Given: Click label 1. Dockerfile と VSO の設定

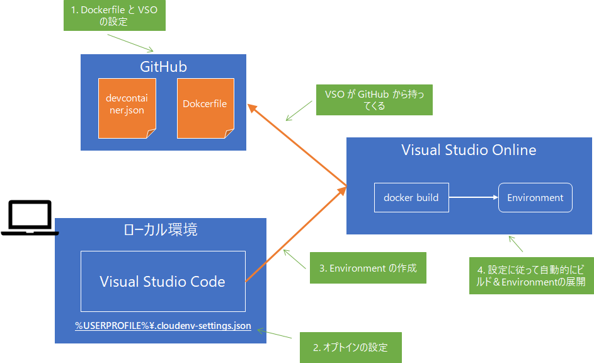Looking at the screenshot, I should click(x=114, y=15).
